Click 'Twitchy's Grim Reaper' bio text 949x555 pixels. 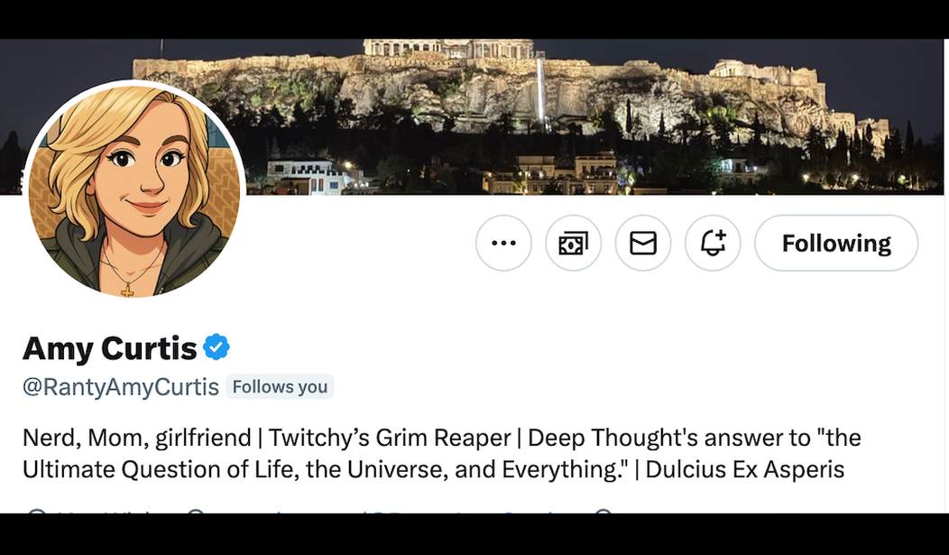(x=390, y=439)
